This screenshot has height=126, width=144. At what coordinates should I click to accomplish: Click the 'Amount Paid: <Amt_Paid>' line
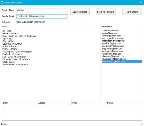15,64
